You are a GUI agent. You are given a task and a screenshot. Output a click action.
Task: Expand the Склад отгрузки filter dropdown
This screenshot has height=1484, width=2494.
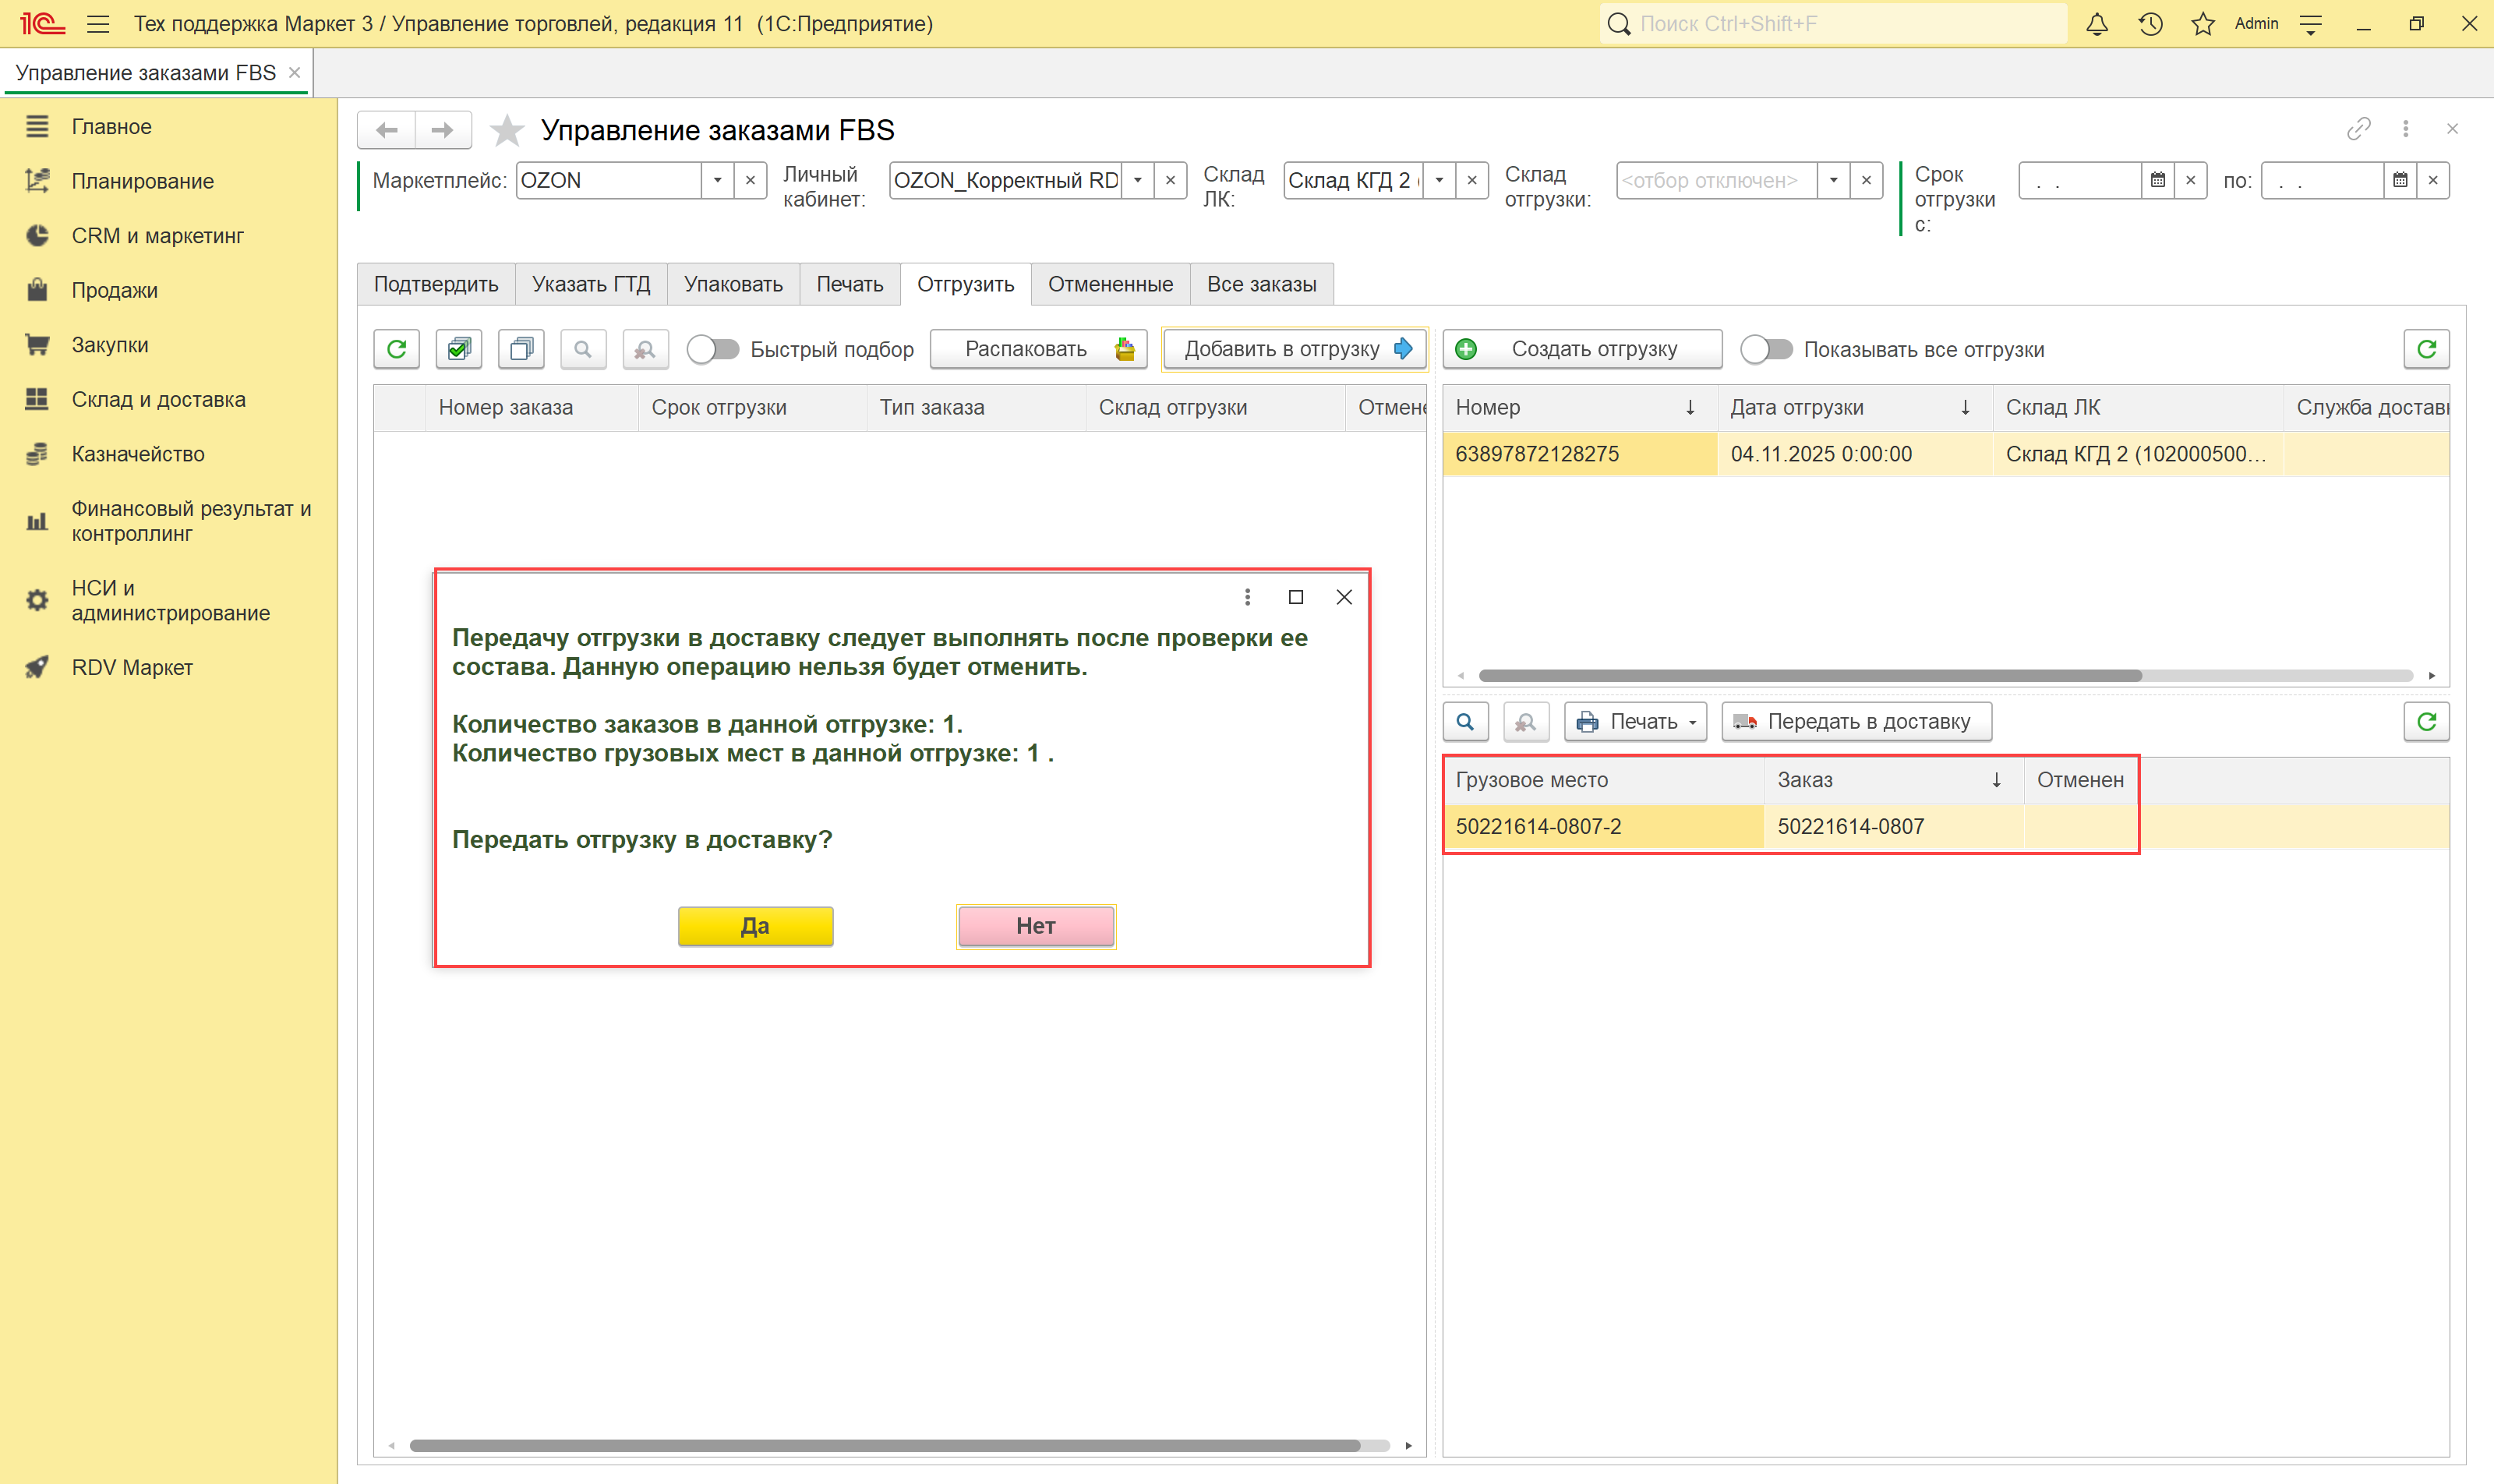[x=1832, y=181]
